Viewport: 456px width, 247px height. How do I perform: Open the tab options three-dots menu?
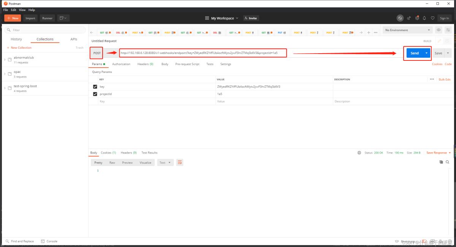coord(375,33)
